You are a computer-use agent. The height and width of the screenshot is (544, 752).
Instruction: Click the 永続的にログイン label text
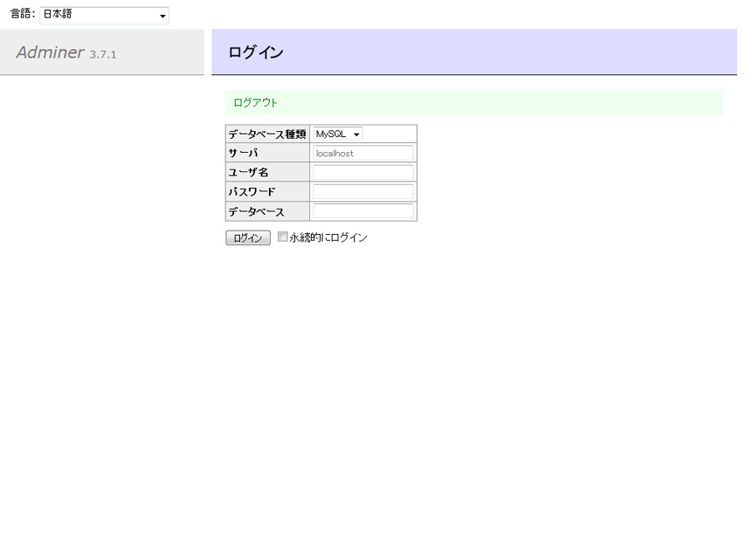point(328,237)
